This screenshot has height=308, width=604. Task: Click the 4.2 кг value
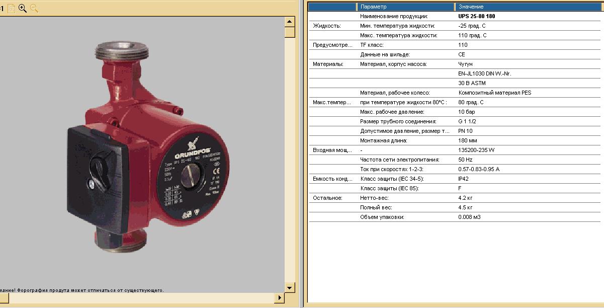point(465,198)
